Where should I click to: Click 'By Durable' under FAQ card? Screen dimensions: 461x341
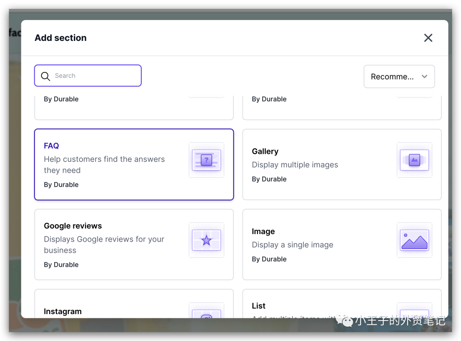coord(61,185)
